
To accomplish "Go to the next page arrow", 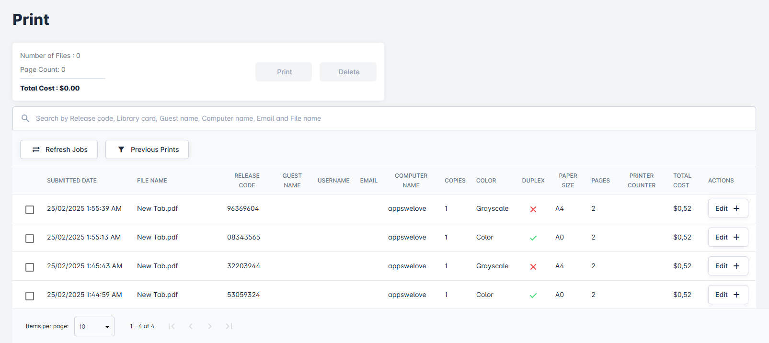I will click(210, 326).
